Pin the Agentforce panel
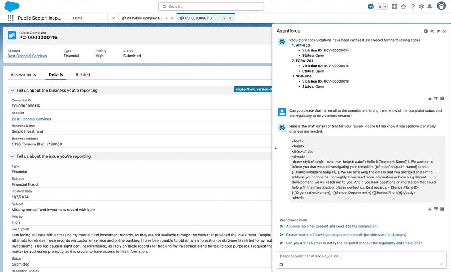 [x=438, y=31]
